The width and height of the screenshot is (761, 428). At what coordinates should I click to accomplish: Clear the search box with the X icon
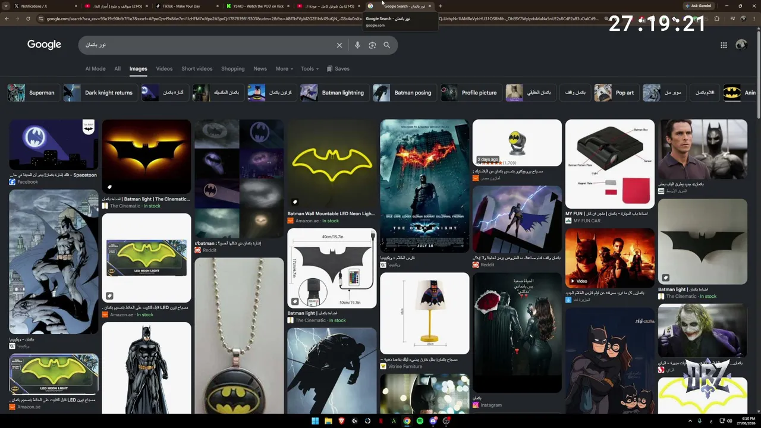[339, 45]
